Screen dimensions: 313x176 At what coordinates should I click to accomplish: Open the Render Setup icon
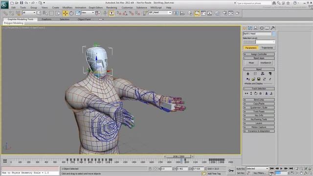[x=225, y=13]
